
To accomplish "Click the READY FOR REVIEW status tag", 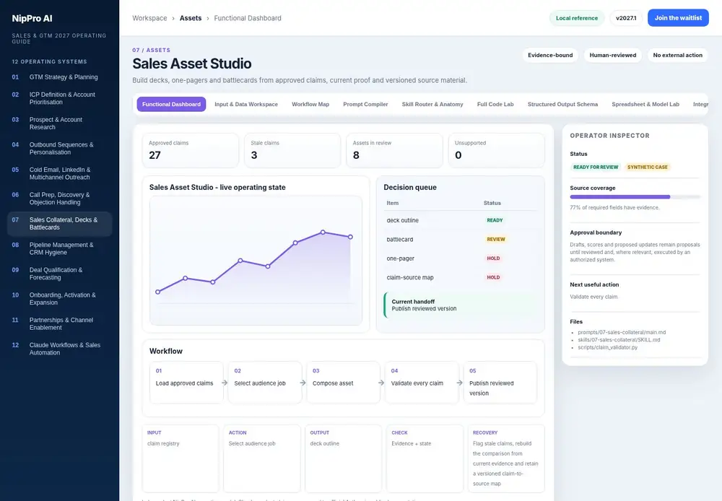I will 596,167.
